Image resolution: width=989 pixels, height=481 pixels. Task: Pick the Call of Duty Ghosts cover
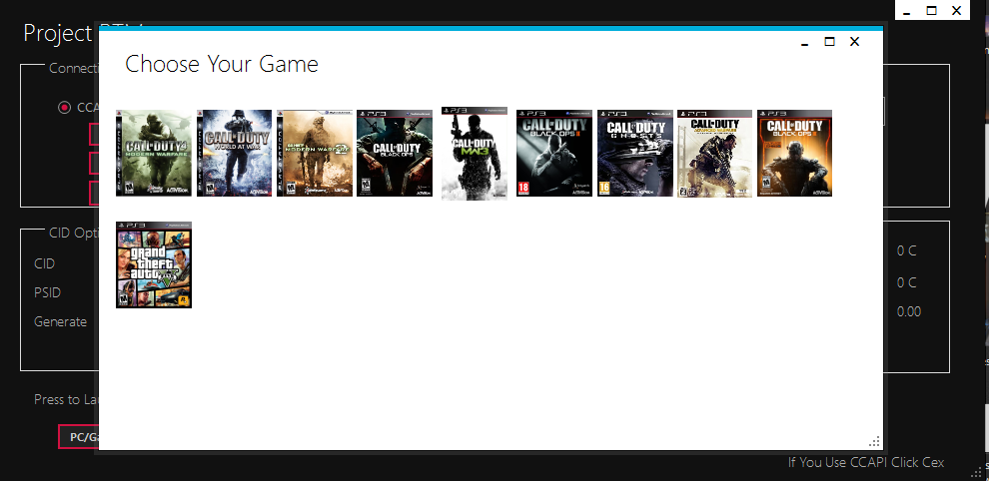point(635,154)
